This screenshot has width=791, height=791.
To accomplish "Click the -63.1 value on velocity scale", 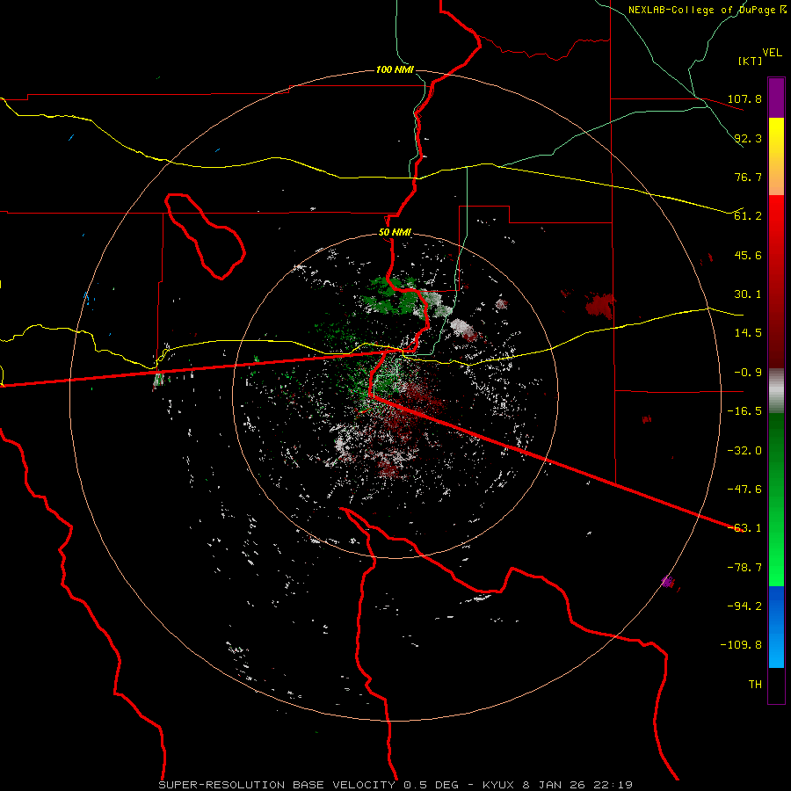I will coord(744,528).
